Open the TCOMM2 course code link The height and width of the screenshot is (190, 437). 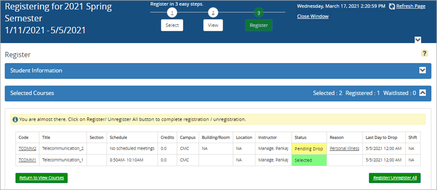[x=27, y=148]
